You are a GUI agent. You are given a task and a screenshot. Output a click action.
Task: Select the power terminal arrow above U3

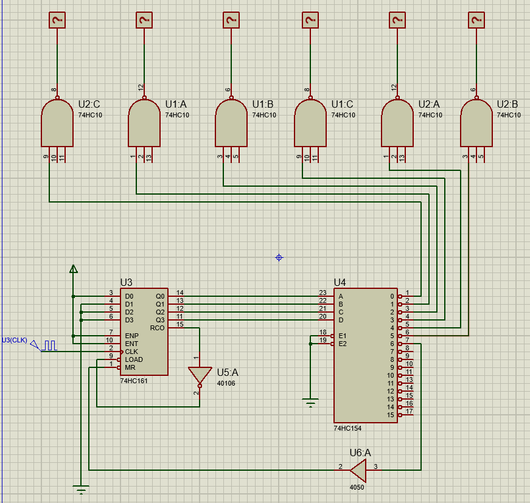74,269
